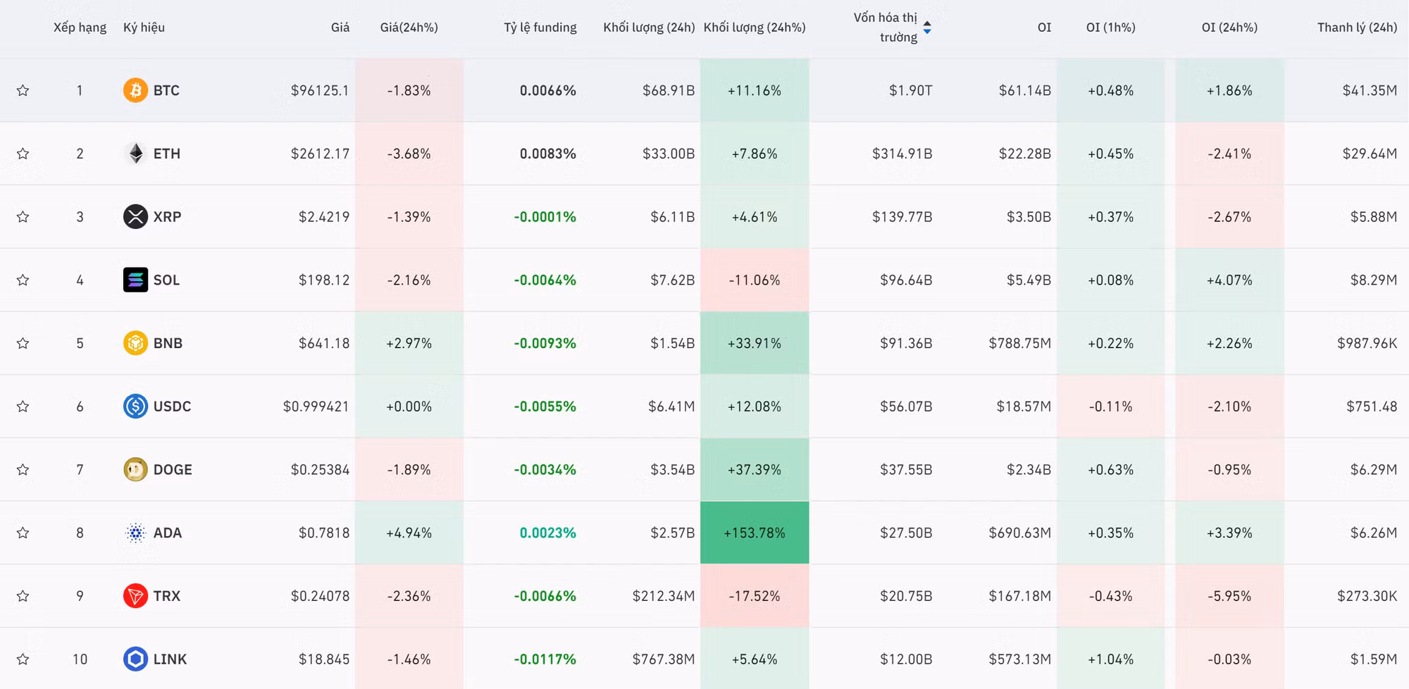Open the ETH symbol link
This screenshot has height=689, width=1409.
167,154
